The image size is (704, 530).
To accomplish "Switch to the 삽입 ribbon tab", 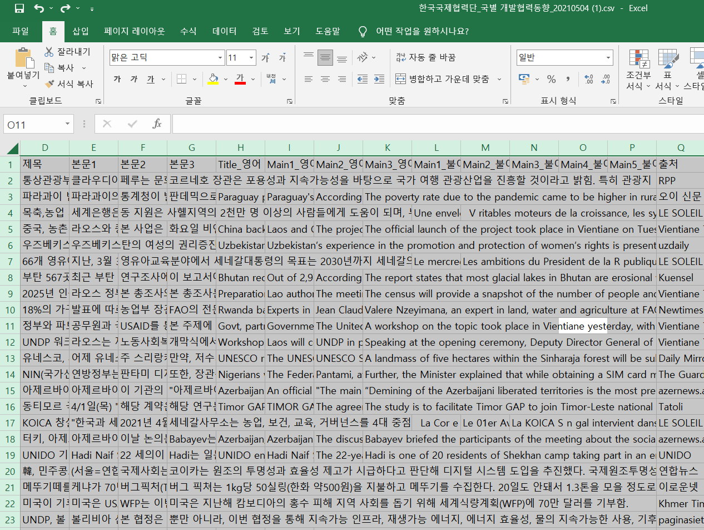I will click(81, 31).
